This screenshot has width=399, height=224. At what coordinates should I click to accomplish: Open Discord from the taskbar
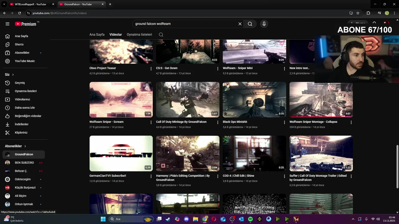coord(186,219)
